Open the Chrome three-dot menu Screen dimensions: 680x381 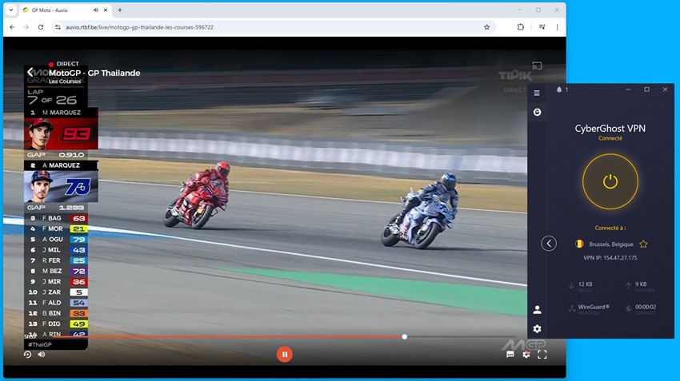pos(558,27)
